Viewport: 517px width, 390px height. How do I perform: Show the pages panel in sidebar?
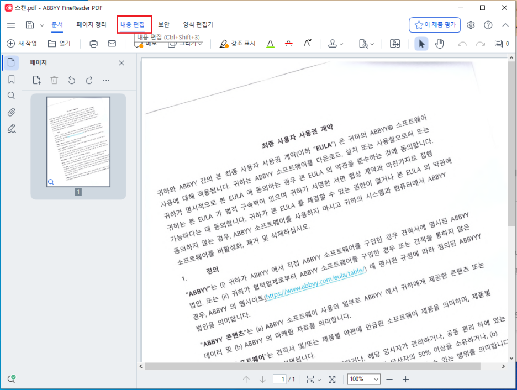click(x=11, y=62)
